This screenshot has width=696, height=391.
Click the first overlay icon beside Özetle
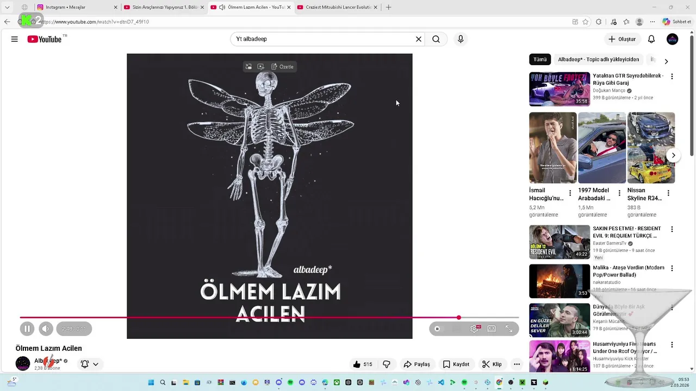(x=248, y=67)
